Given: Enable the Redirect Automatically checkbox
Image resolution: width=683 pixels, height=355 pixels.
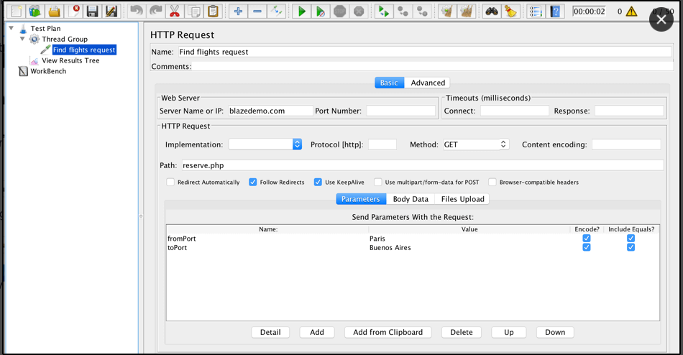Looking at the screenshot, I should tap(170, 183).
